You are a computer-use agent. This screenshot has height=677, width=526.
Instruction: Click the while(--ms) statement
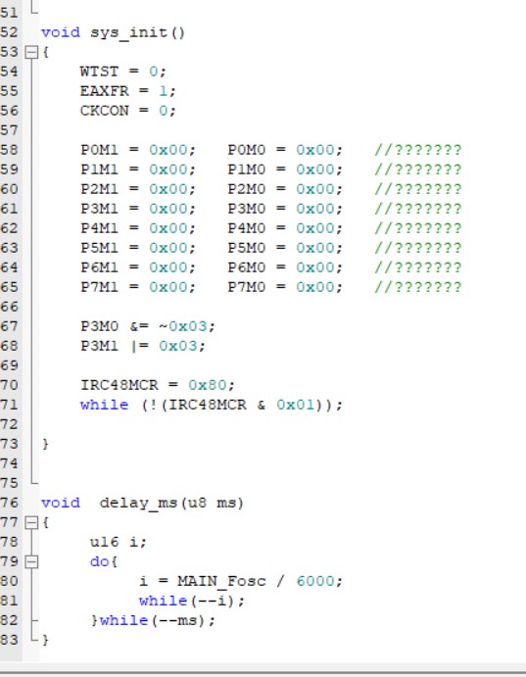point(158,620)
